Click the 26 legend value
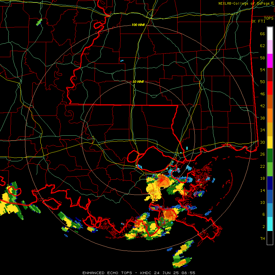 tap(262, 154)
